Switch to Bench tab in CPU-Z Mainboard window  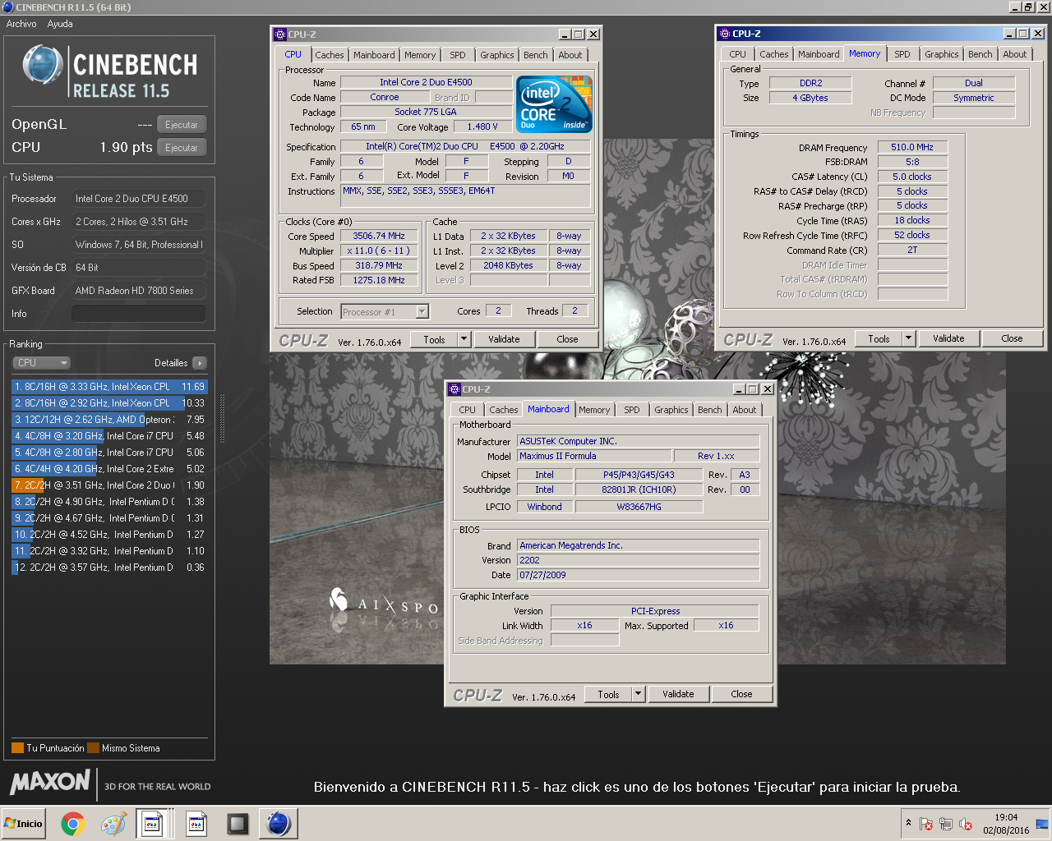(x=710, y=410)
